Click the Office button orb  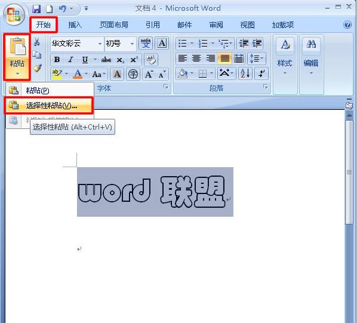coord(14,14)
